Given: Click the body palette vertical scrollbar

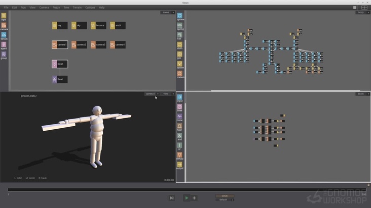Looking at the screenshot, I should point(185,65).
